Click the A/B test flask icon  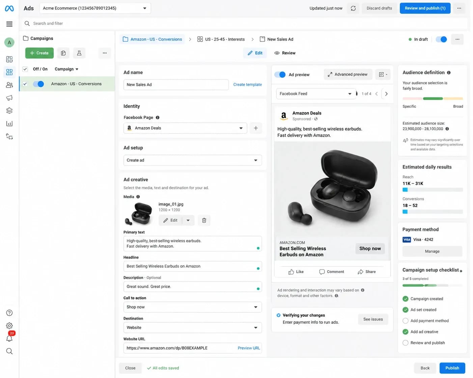[x=79, y=53]
